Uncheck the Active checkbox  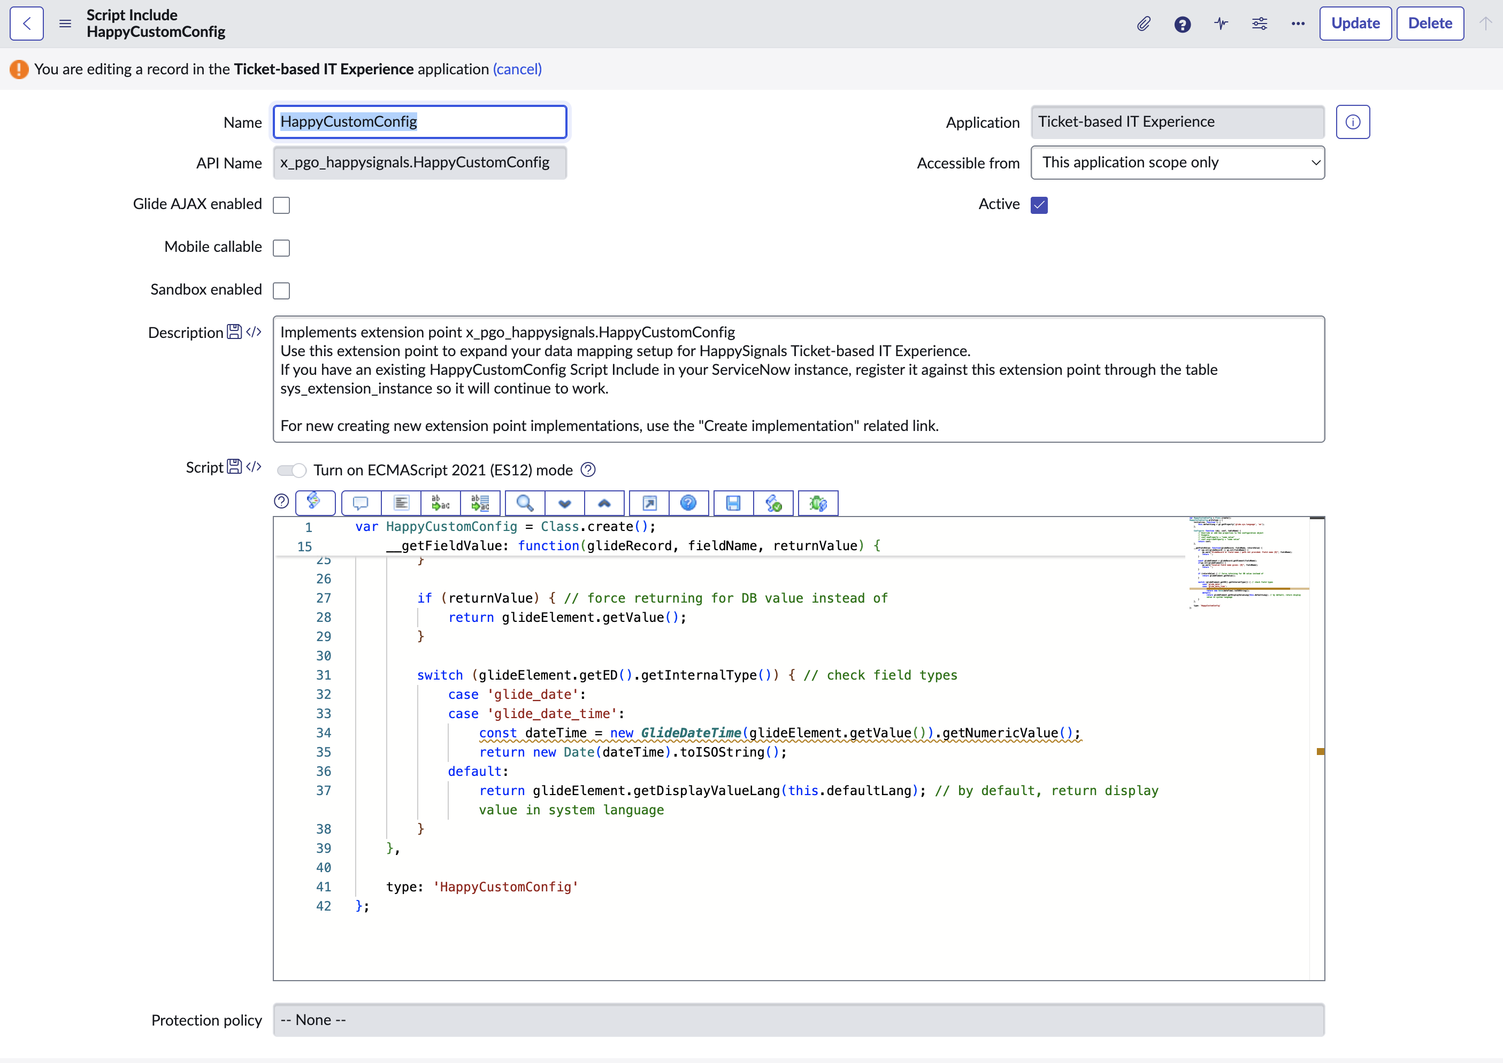pos(1039,205)
